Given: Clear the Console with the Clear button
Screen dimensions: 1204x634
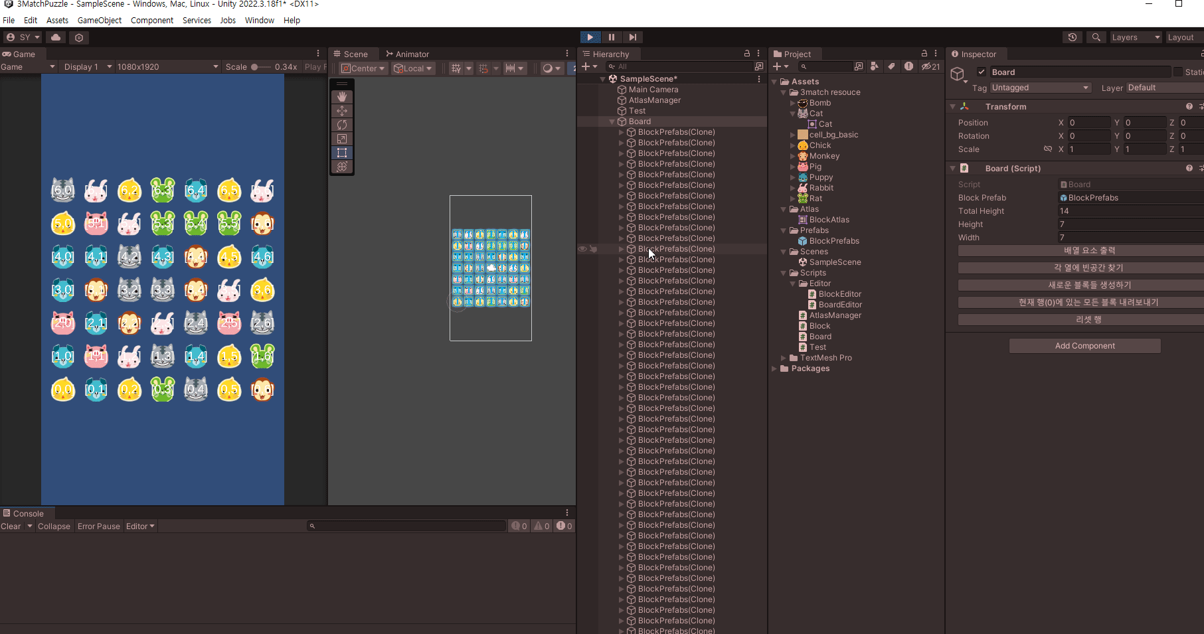Looking at the screenshot, I should [11, 526].
